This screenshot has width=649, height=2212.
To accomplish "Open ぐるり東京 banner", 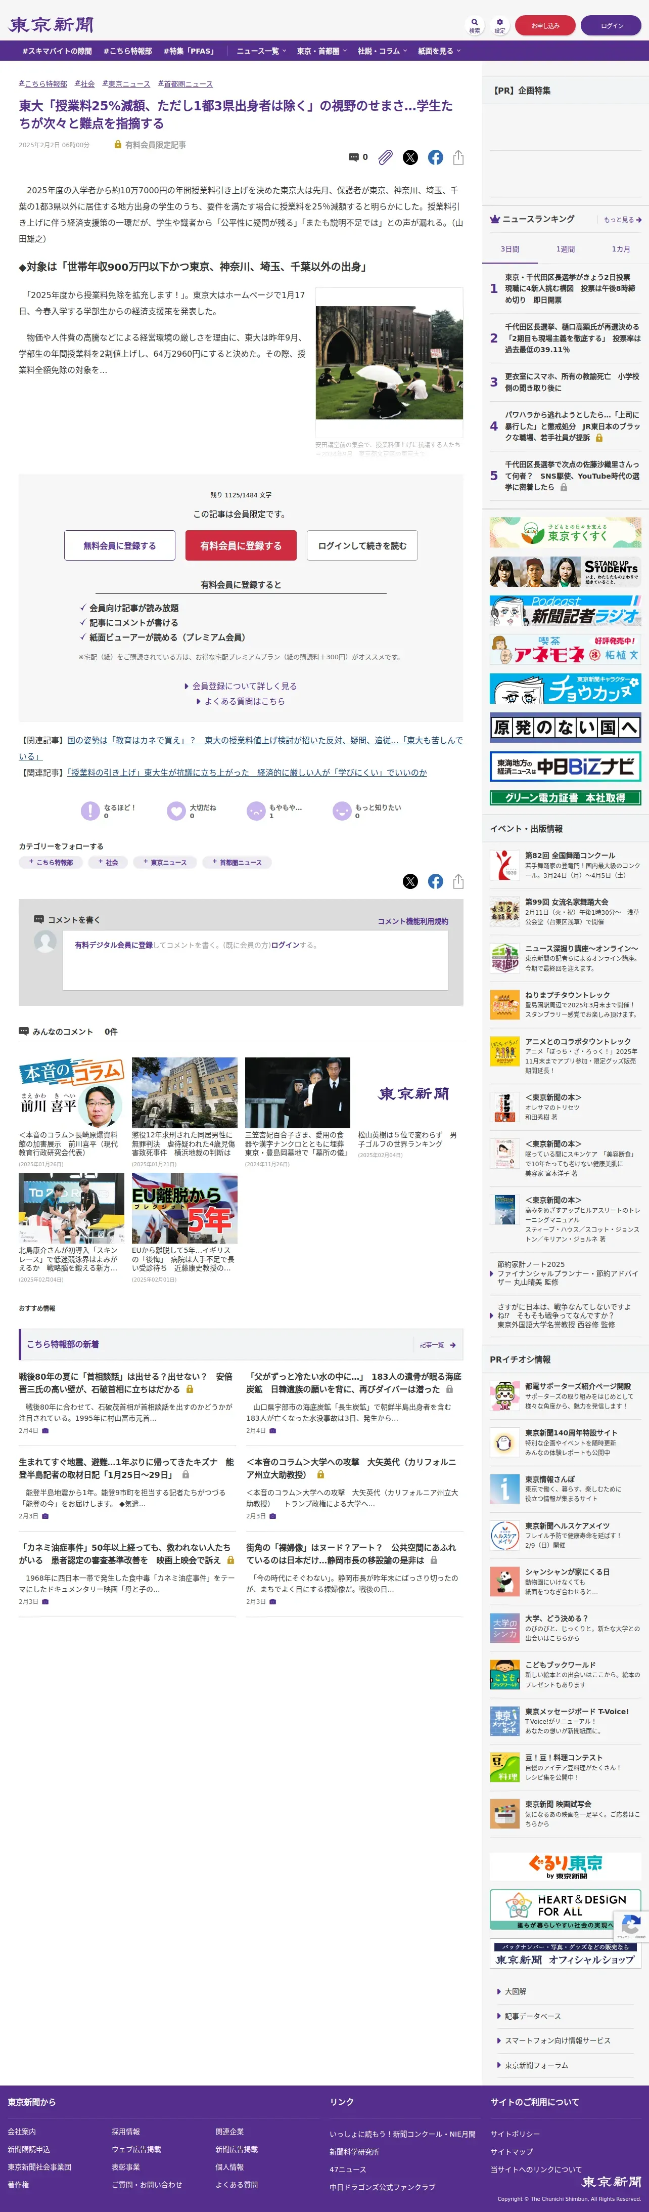I will click(566, 1867).
